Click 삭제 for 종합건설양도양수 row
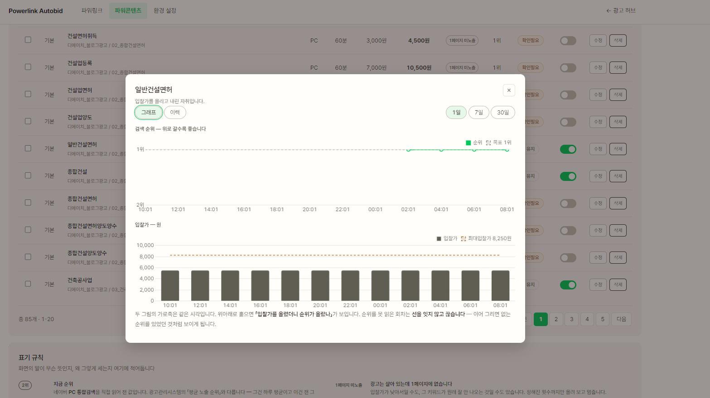Image resolution: width=710 pixels, height=398 pixels. pyautogui.click(x=618, y=257)
